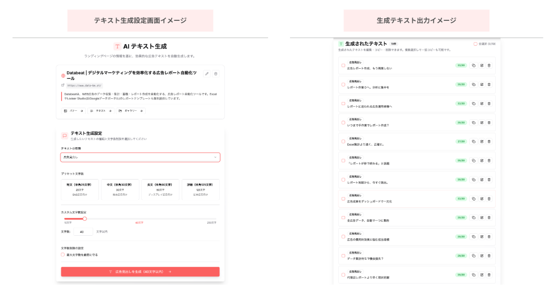Copy the いつまで手作業でレポート作成？ headline

(474, 122)
